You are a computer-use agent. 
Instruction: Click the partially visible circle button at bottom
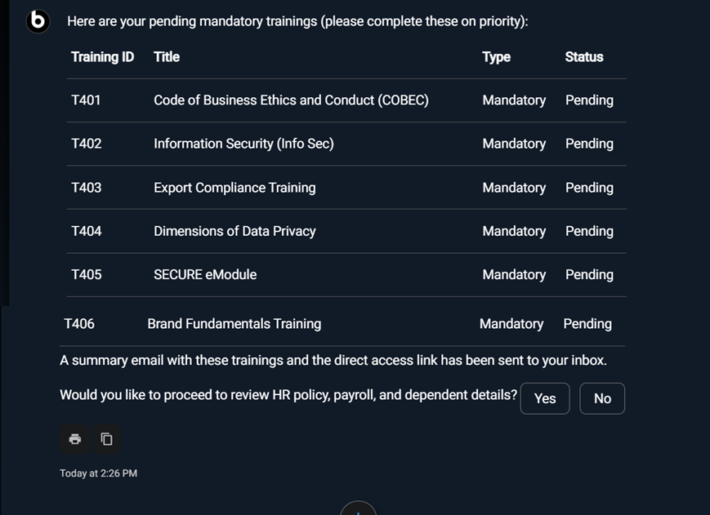tap(358, 508)
